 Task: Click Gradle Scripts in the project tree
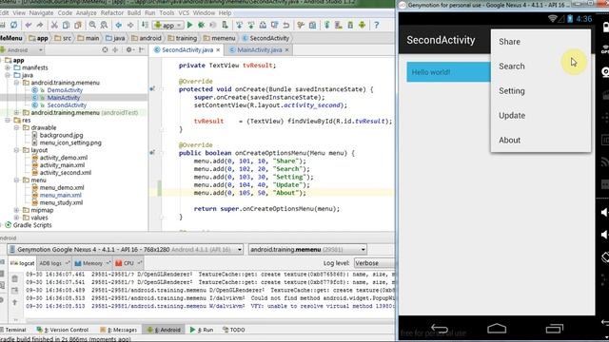pos(31,225)
